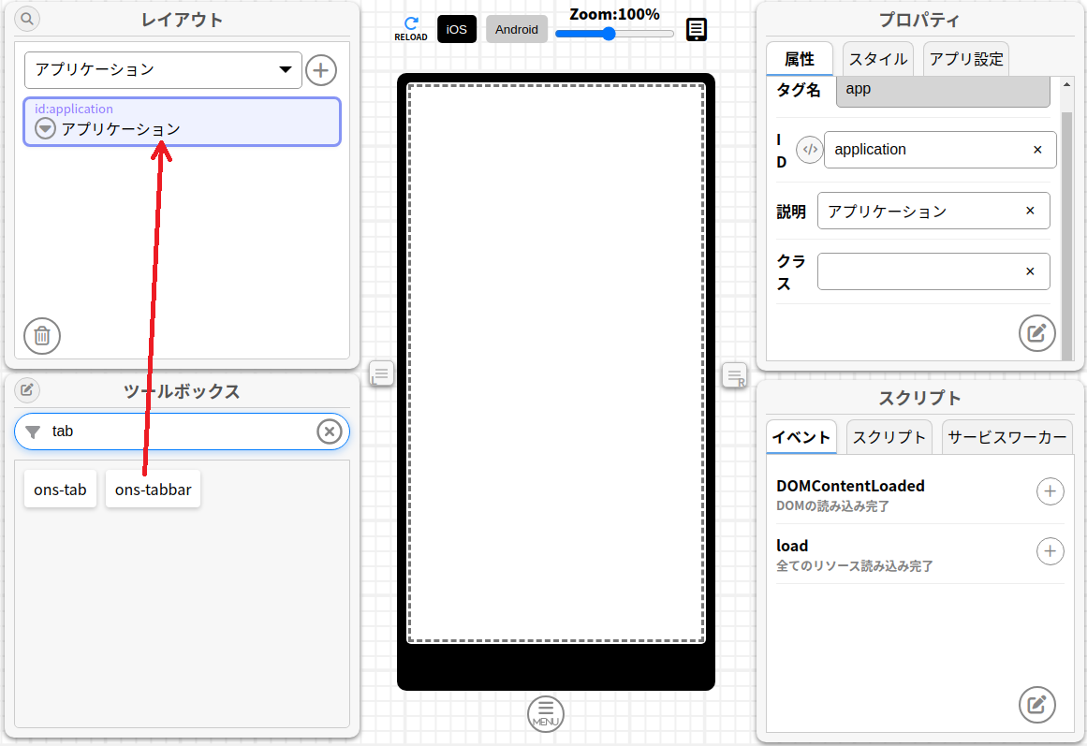
Task: Click the trash icon in the layout panel
Action: pos(42,335)
